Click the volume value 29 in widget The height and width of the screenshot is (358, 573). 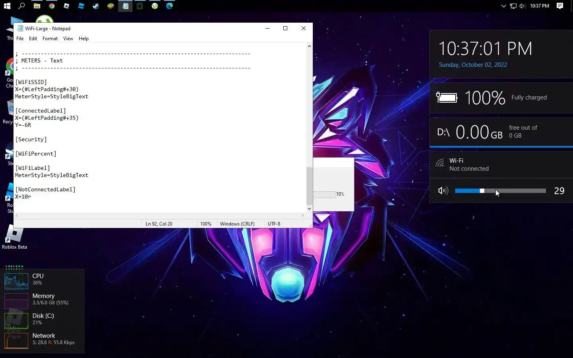pos(559,191)
